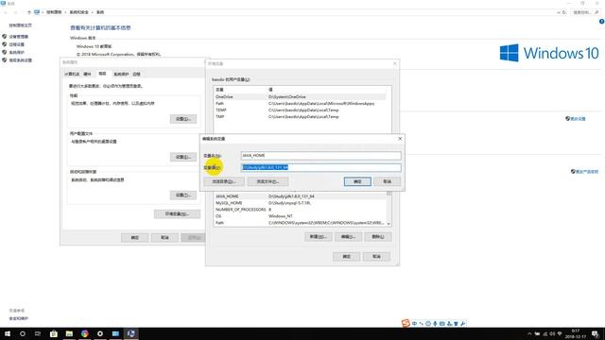The height and width of the screenshot is (340, 605).
Task: Click the system variables list scrollbar
Action: point(389,208)
